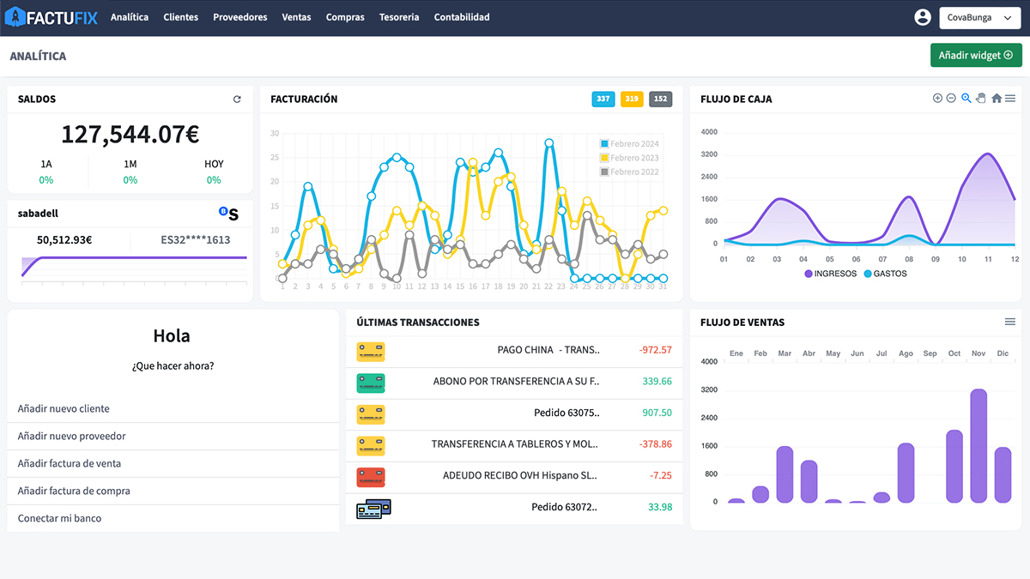Open Flujo de Caja hamburger menu

pos(1010,99)
